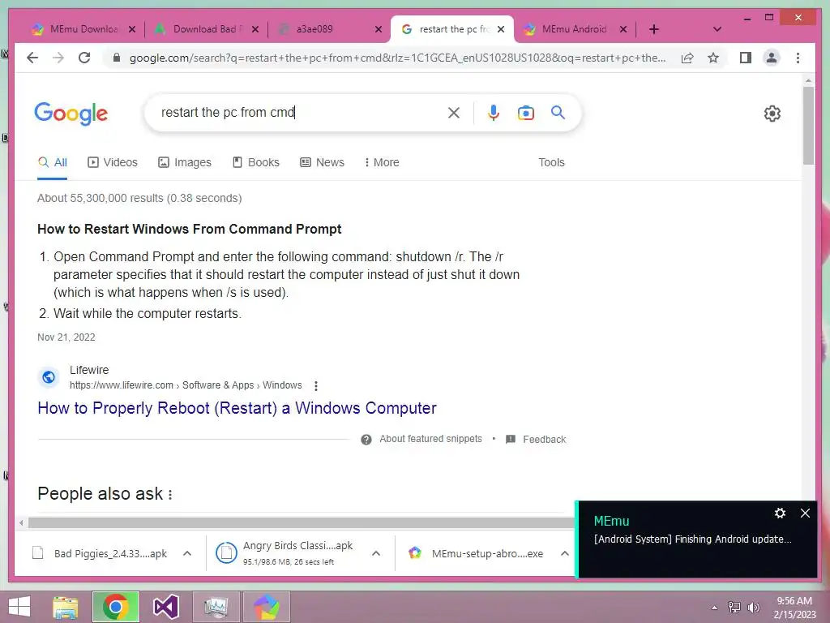This screenshot has height=623, width=830.
Task: Open How to Properly Reboot Windows link
Action: [x=237, y=409]
